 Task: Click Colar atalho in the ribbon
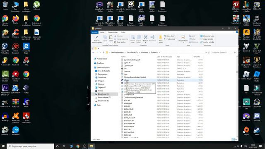click(120, 42)
